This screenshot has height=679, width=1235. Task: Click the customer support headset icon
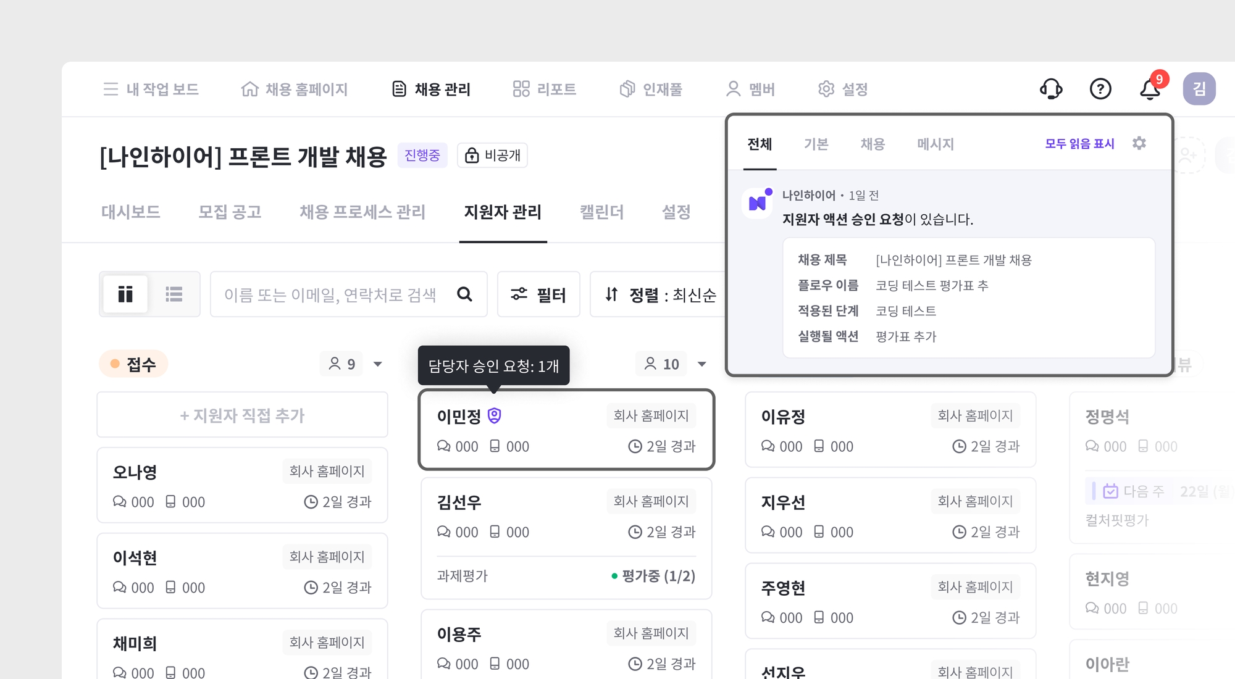(1051, 89)
